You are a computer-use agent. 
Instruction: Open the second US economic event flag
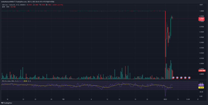click(x=177, y=78)
